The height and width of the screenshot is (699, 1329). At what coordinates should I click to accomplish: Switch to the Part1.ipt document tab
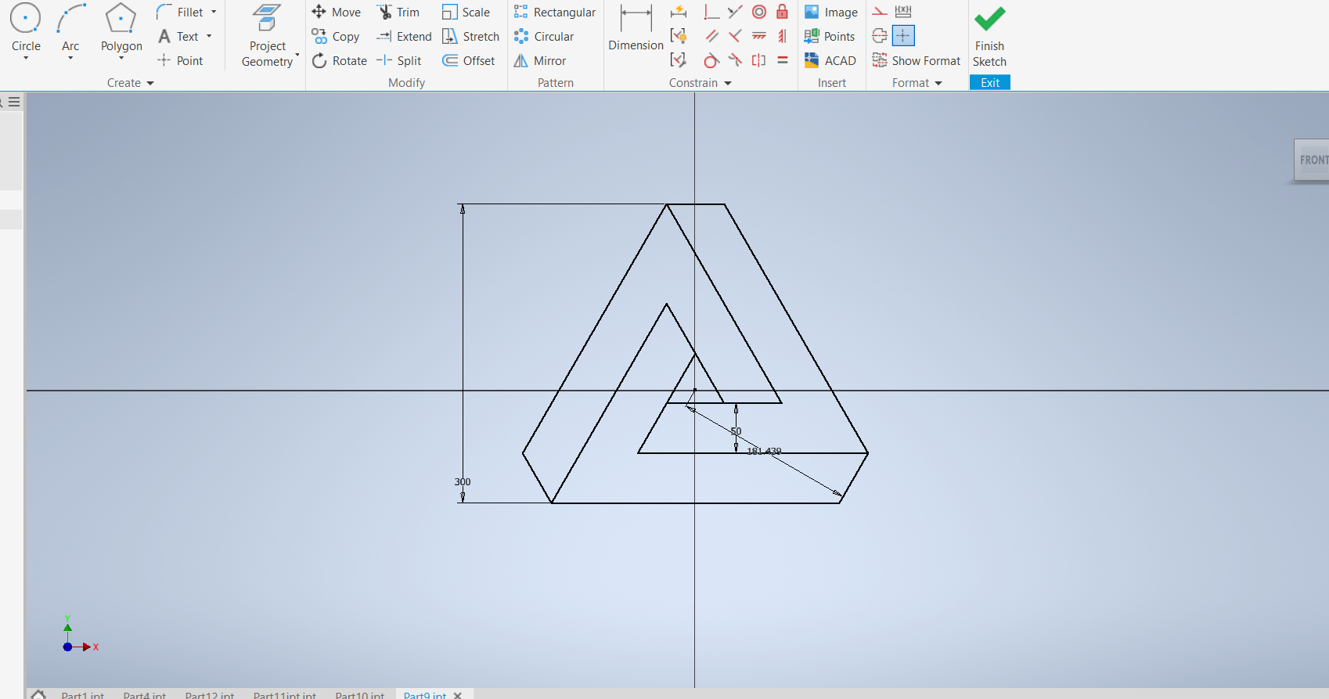82,694
